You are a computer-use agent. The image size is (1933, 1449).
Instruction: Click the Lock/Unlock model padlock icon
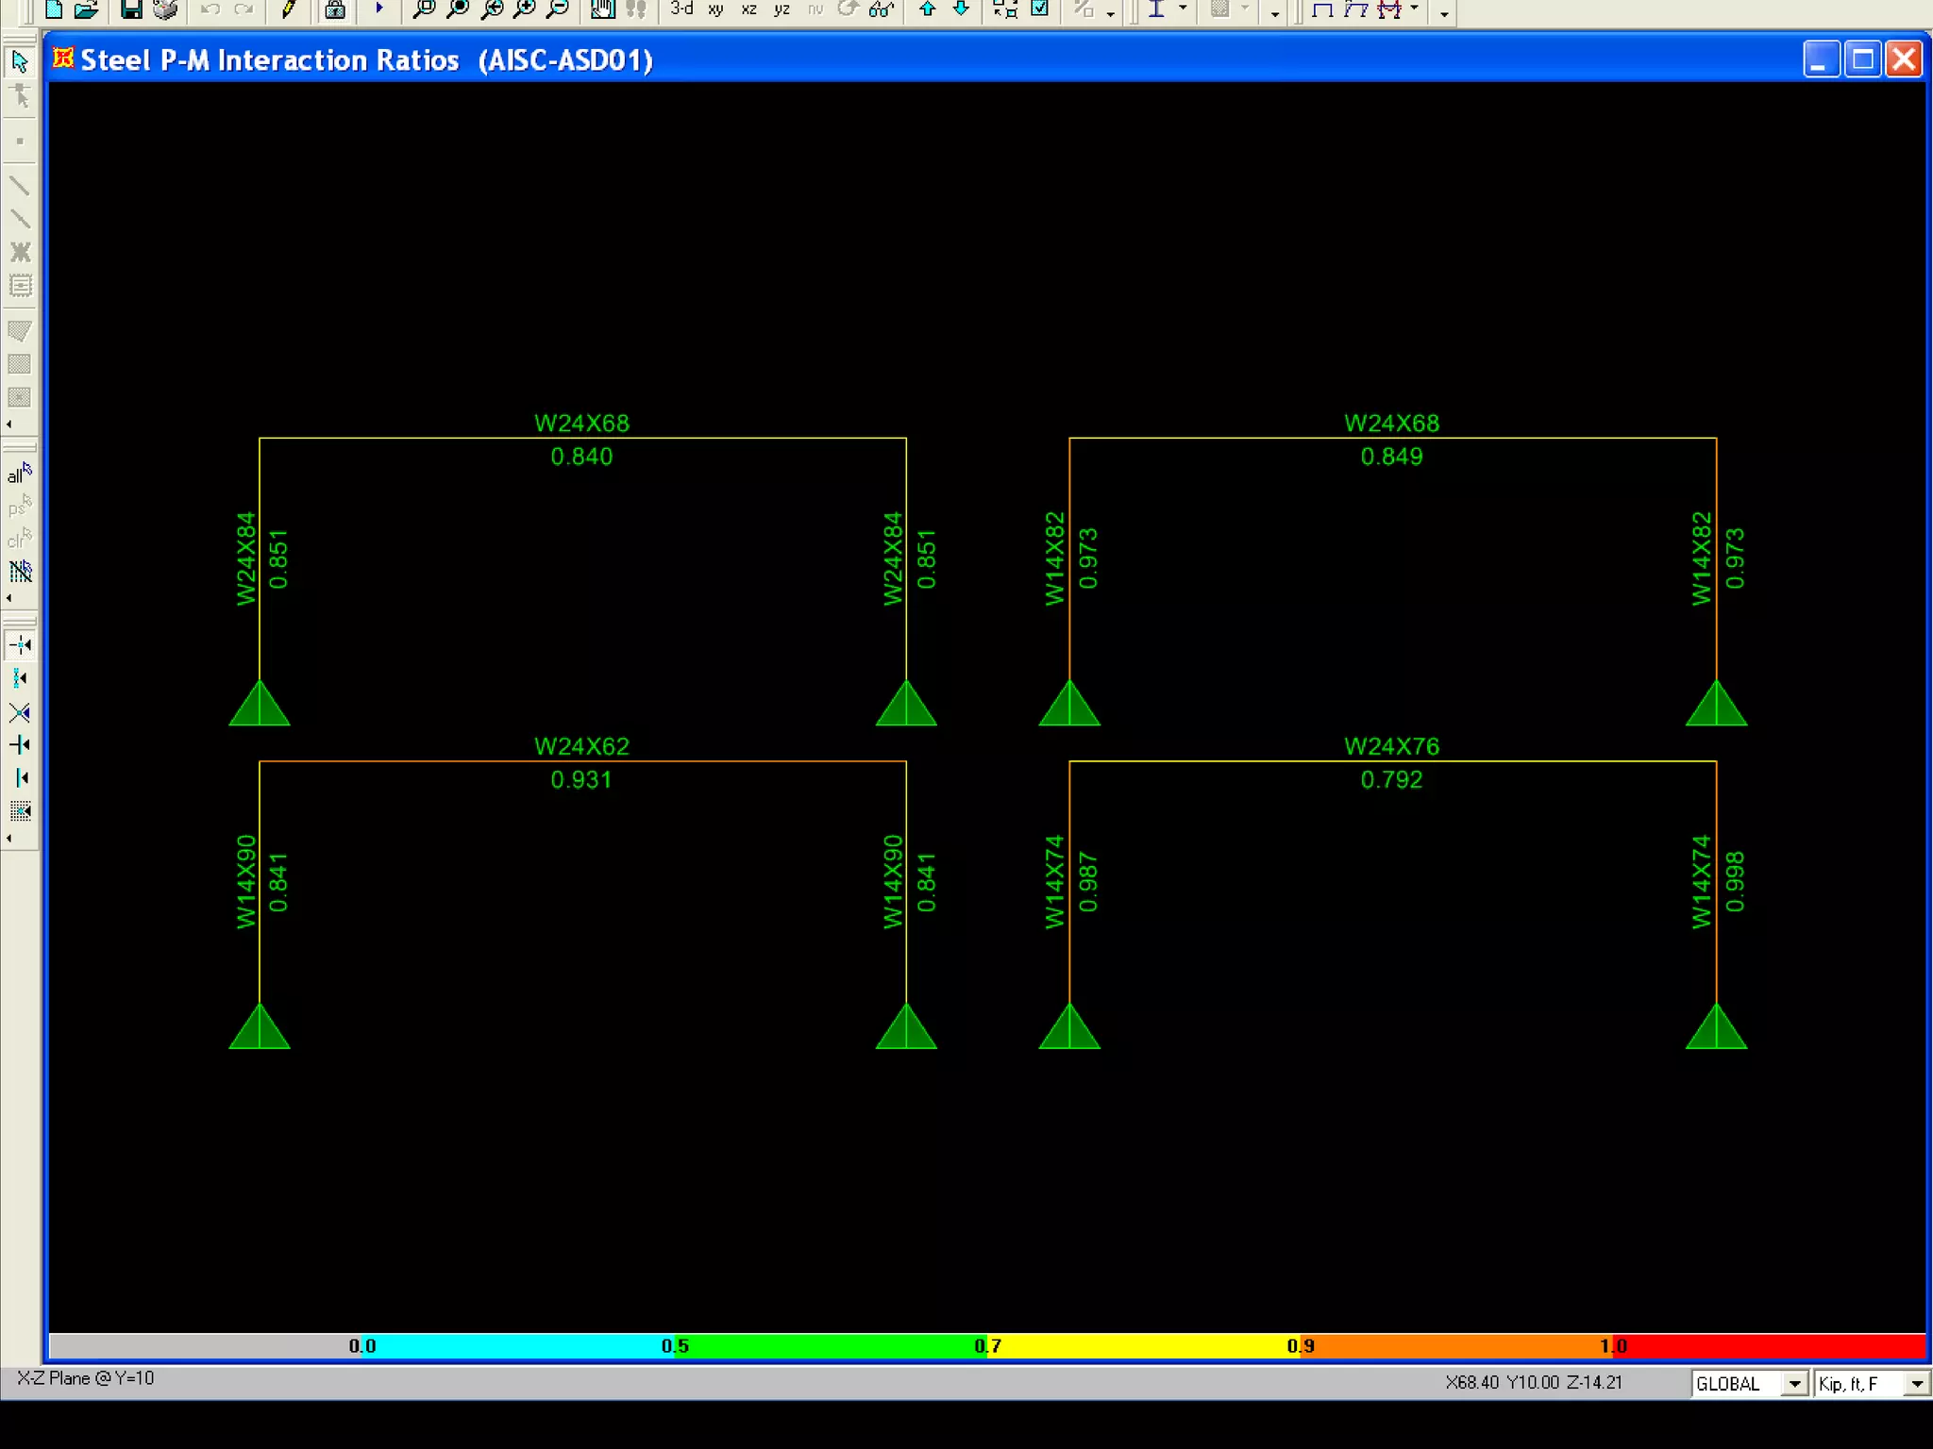point(335,9)
